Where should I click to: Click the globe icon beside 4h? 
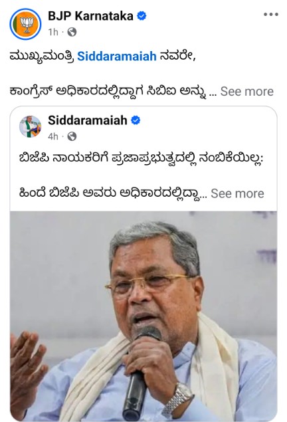coord(72,136)
